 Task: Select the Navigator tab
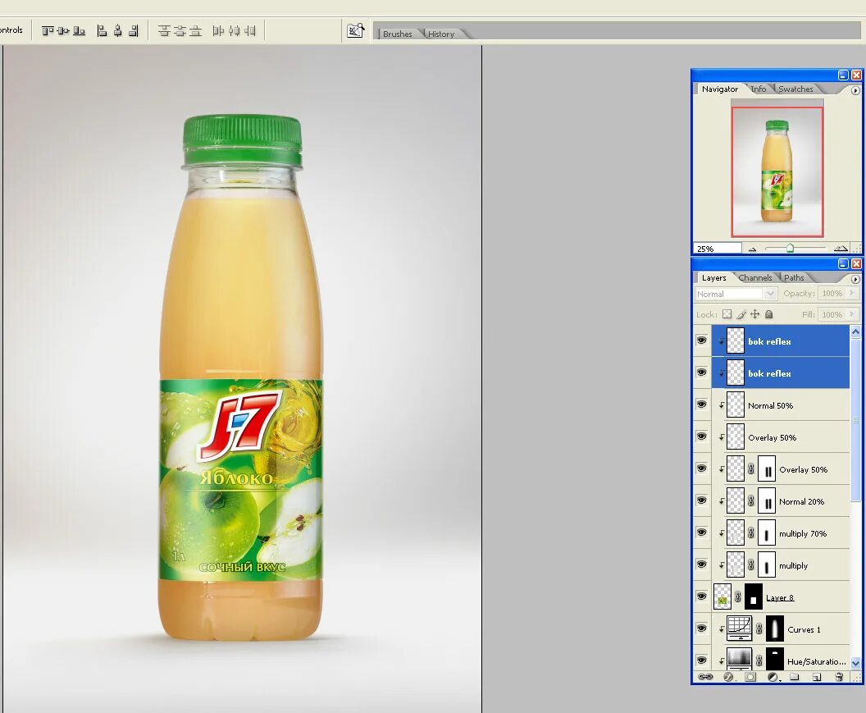(x=720, y=89)
